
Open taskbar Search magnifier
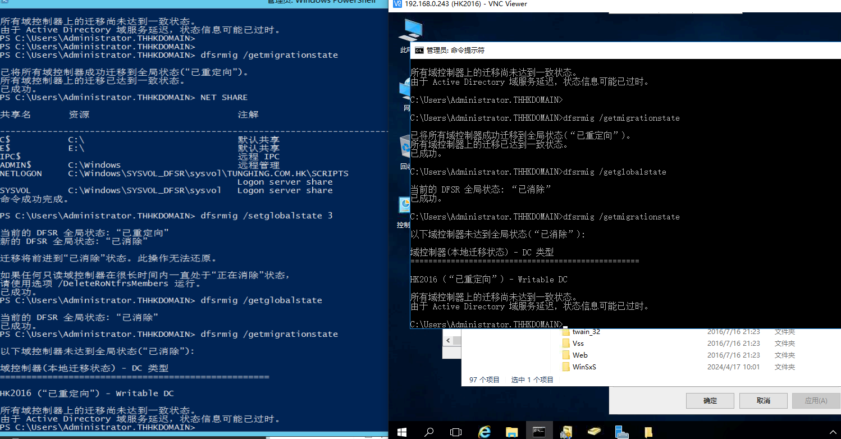tap(429, 432)
